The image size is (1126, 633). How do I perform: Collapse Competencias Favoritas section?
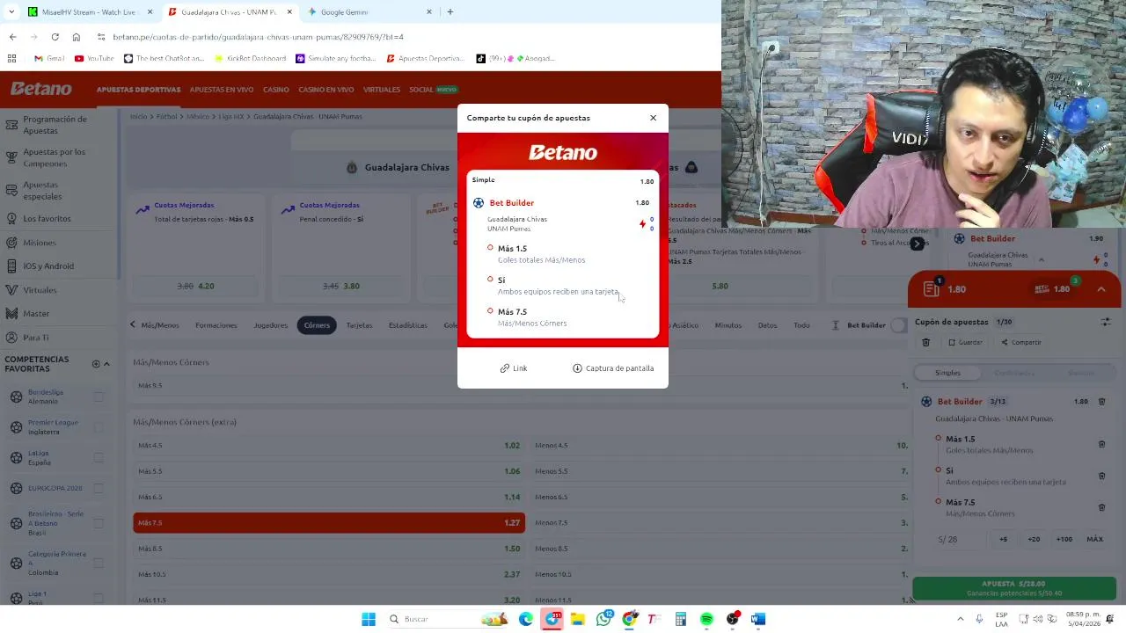(x=106, y=364)
